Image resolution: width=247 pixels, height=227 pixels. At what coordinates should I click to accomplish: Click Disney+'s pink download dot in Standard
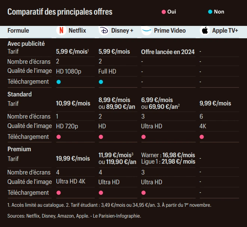(101, 137)
